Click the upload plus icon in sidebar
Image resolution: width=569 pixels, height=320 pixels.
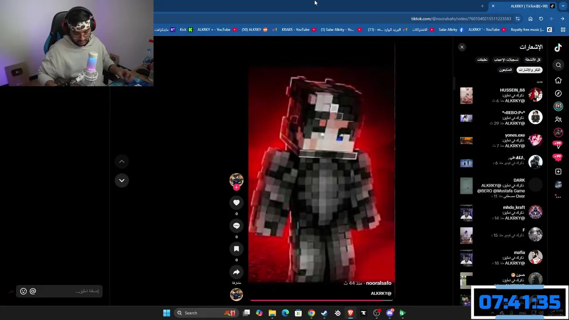point(558,172)
